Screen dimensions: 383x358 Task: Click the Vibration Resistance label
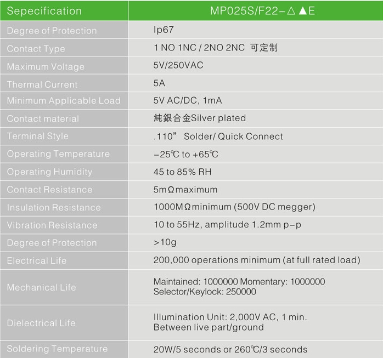click(52, 225)
